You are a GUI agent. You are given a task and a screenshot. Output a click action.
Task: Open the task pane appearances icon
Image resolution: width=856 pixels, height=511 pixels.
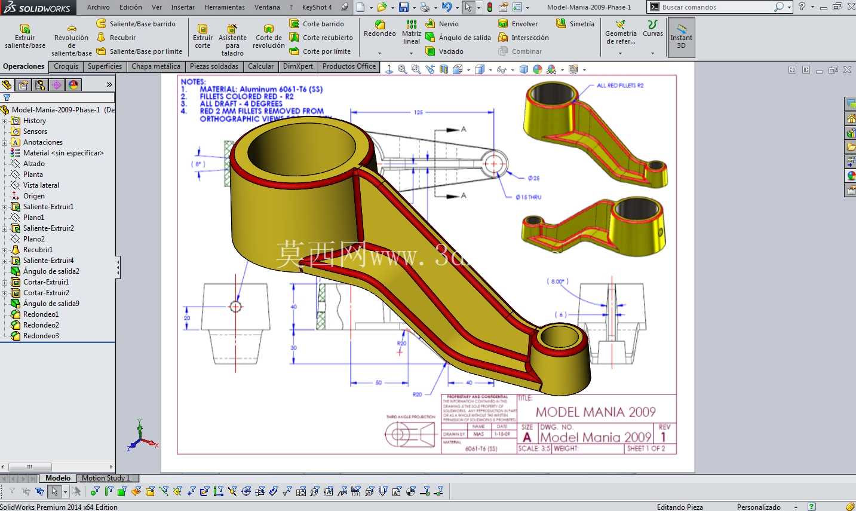pos(851,176)
